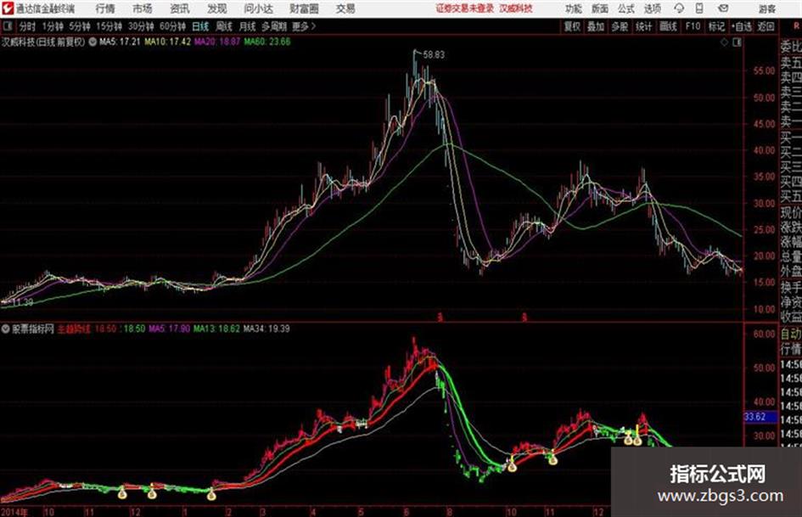Expand the 更多 periods dropdown
Screen dimensions: 802x517
point(304,26)
